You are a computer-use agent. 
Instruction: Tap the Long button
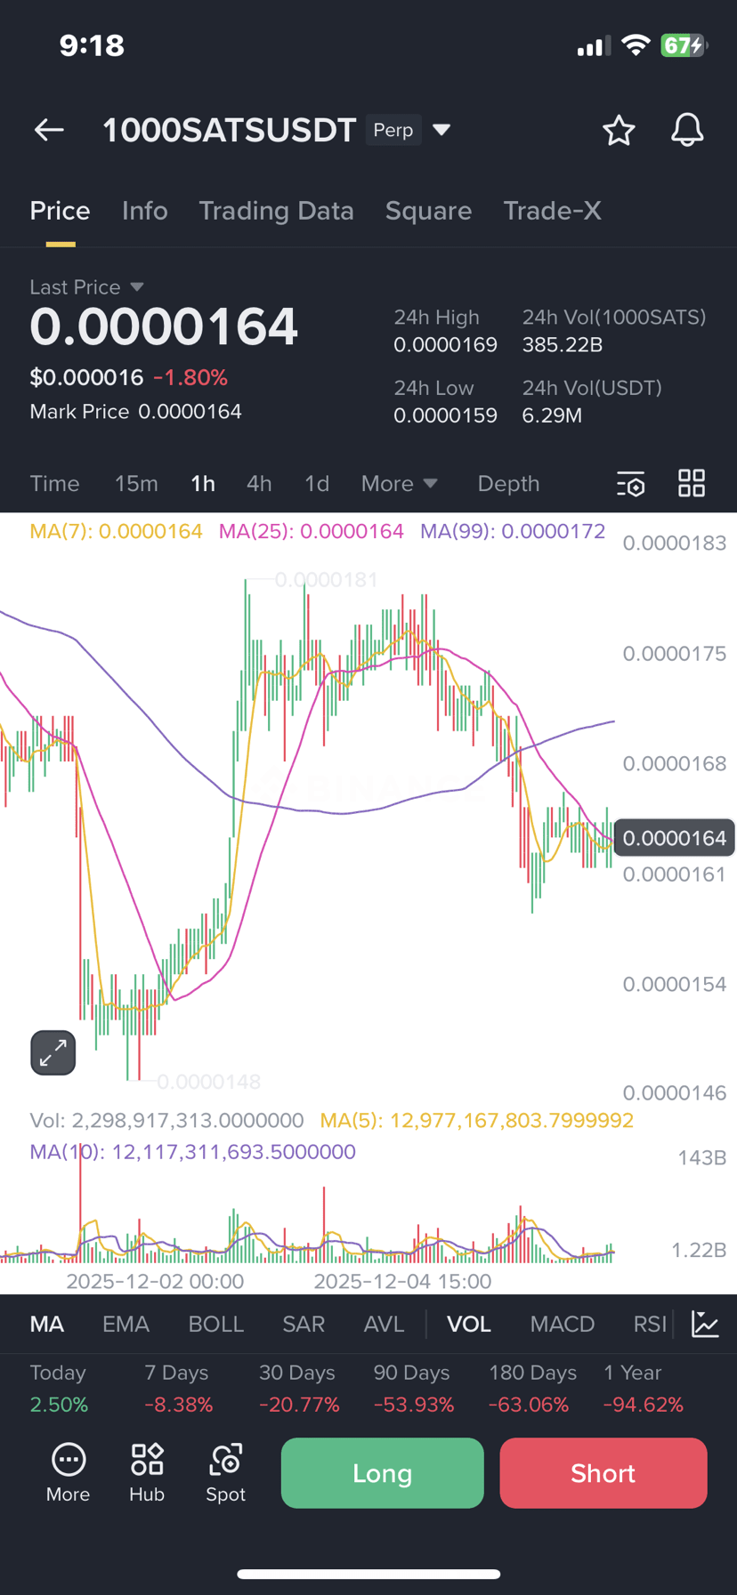[x=383, y=1473]
